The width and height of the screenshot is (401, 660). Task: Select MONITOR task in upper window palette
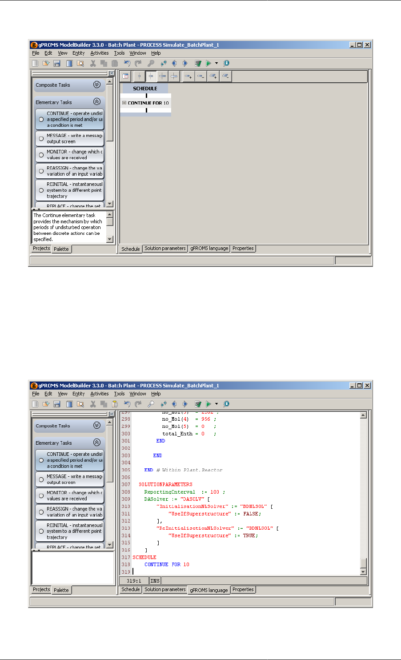(x=70, y=155)
